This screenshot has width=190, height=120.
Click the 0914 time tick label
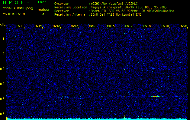pos(75,26)
